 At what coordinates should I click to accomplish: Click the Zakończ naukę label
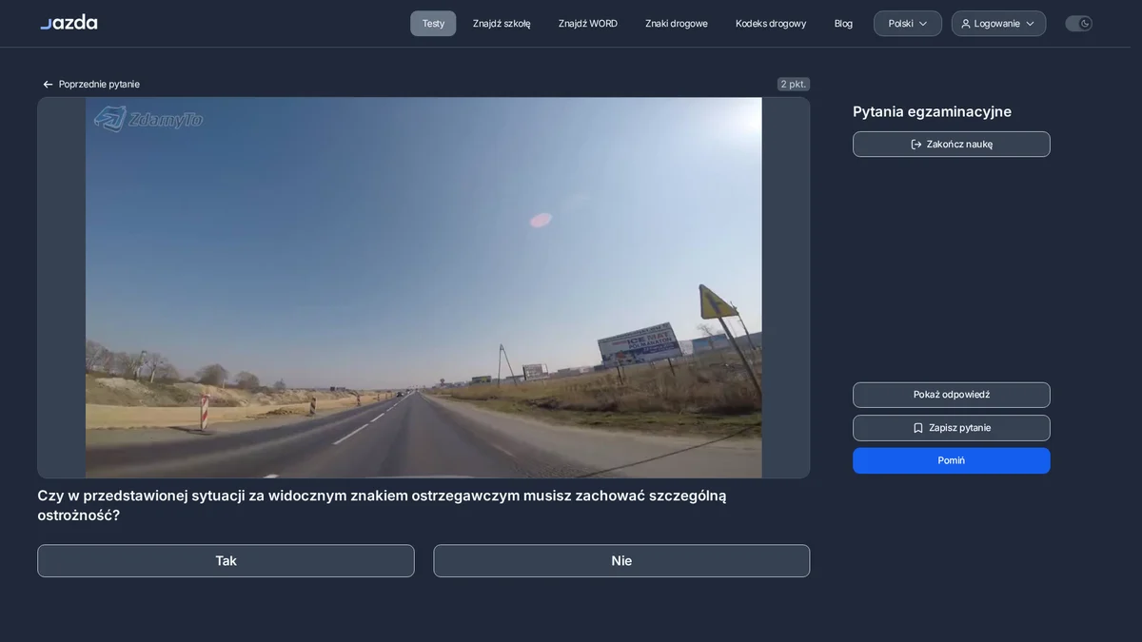(959, 145)
